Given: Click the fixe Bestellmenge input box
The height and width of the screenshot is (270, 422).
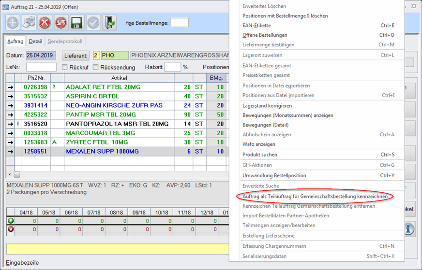Looking at the screenshot, I should (180, 23).
